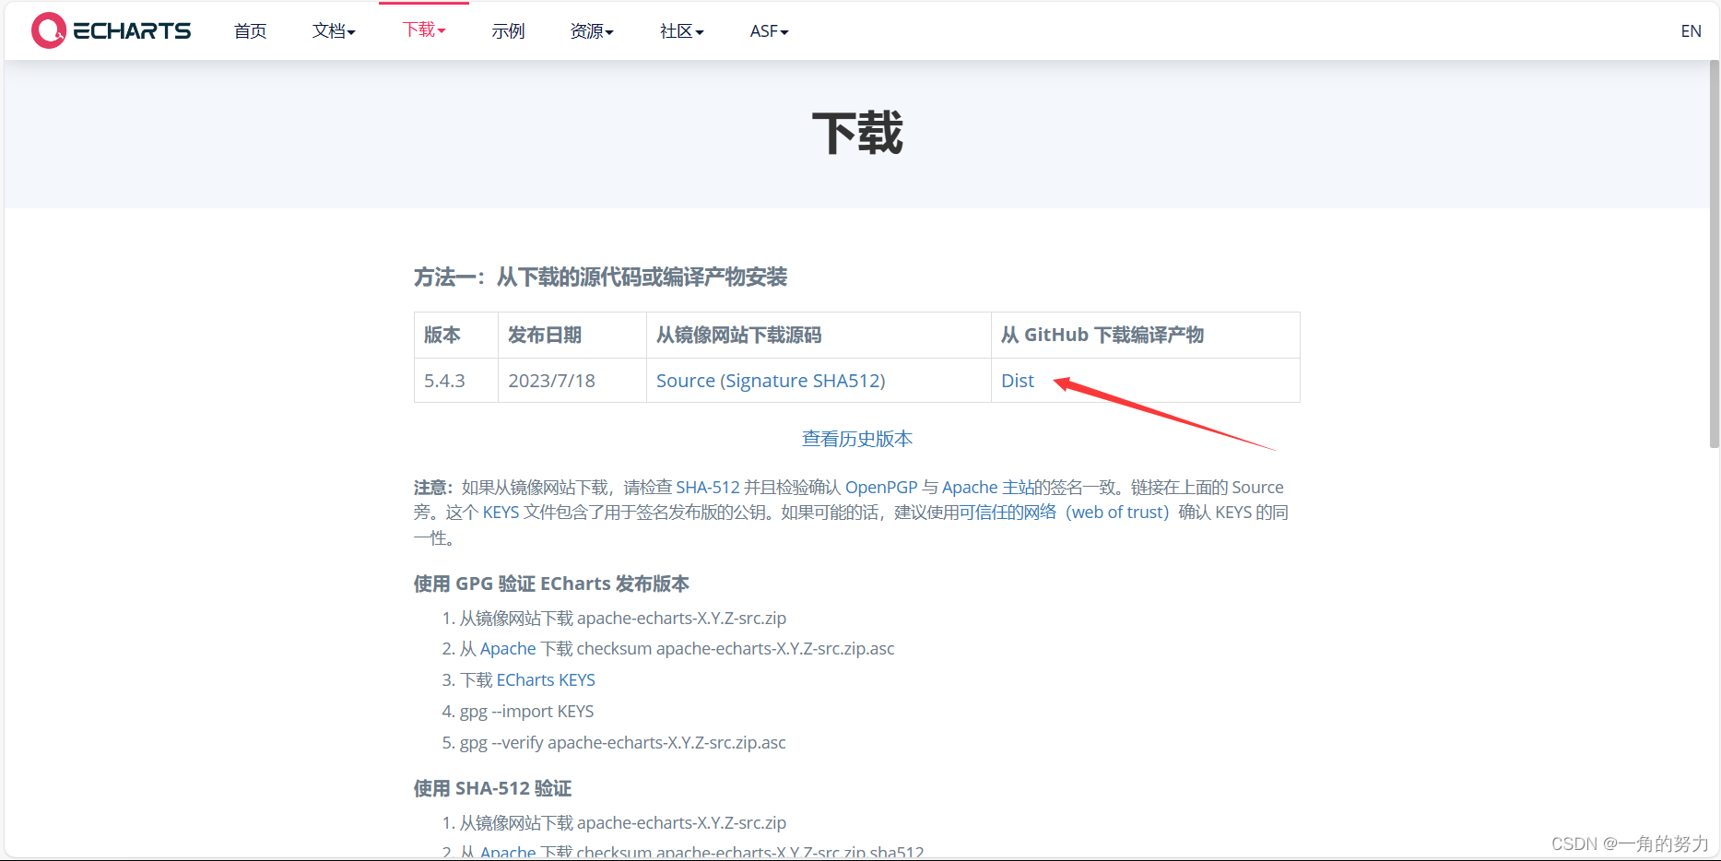This screenshot has width=1721, height=861.
Task: Open the 文档 dropdown menu
Action: point(334,30)
